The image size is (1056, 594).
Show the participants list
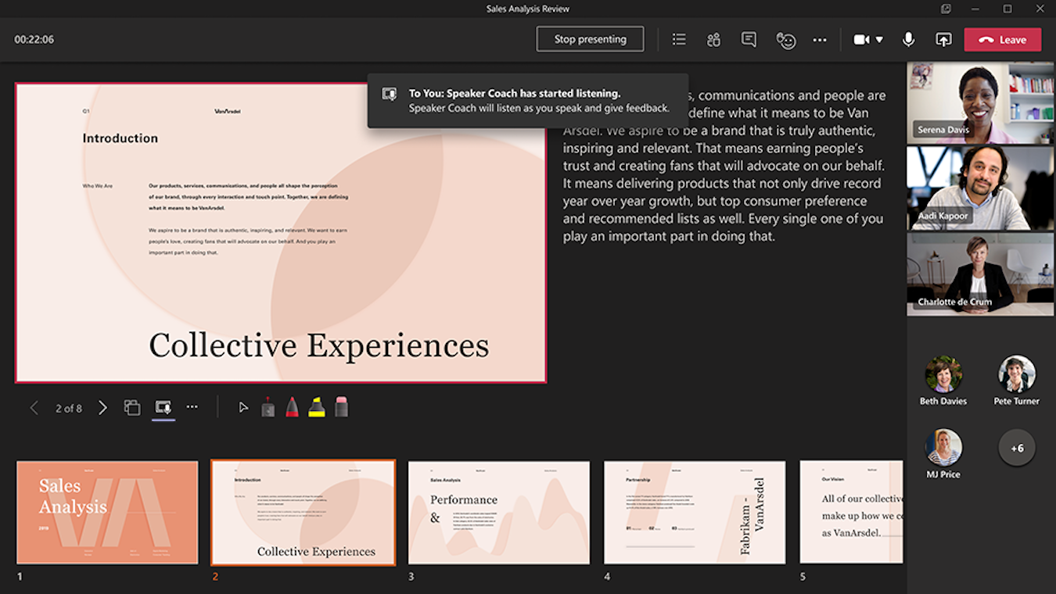pos(713,39)
